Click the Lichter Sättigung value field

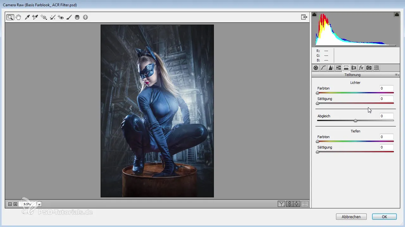click(x=386, y=99)
